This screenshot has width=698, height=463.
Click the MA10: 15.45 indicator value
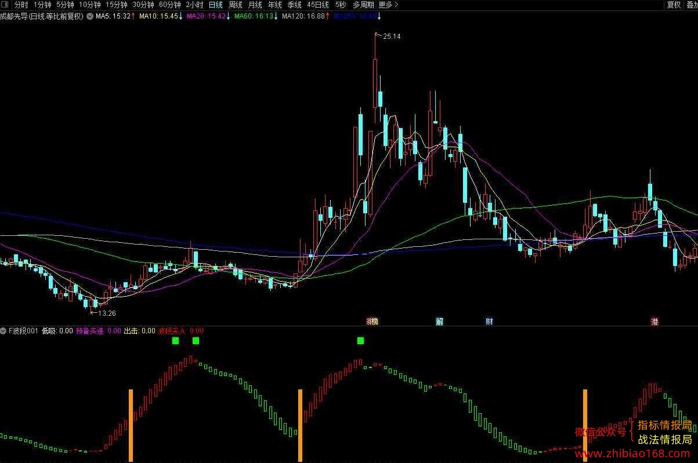(161, 16)
